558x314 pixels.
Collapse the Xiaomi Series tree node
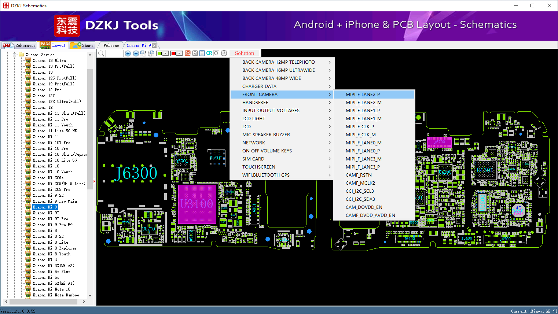click(15, 55)
